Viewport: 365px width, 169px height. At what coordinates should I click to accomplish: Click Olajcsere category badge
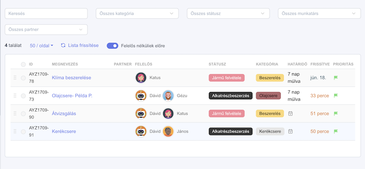point(268,96)
